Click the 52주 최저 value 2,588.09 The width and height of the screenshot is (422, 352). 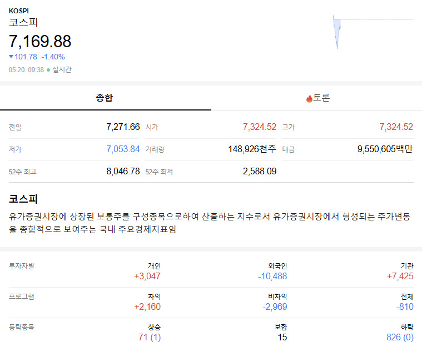click(x=260, y=172)
